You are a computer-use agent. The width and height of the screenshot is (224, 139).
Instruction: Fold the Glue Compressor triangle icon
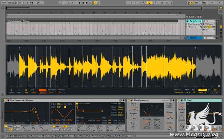point(132,100)
